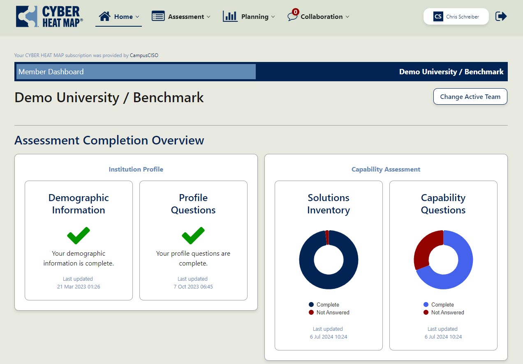Click the CS user avatar badge

point(438,17)
